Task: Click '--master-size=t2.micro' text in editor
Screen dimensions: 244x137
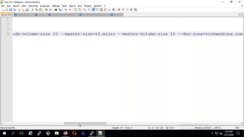Action: point(88,34)
